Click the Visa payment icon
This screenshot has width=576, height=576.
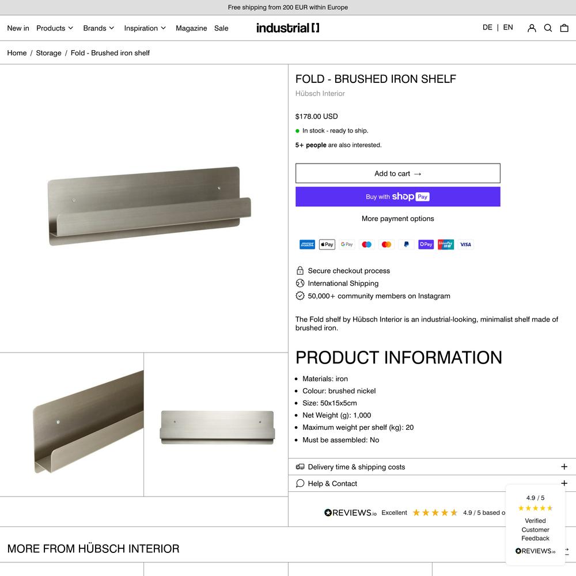[x=465, y=244]
